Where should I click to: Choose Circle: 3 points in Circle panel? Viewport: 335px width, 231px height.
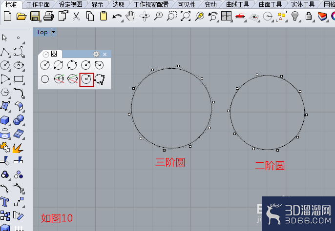pos(72,65)
